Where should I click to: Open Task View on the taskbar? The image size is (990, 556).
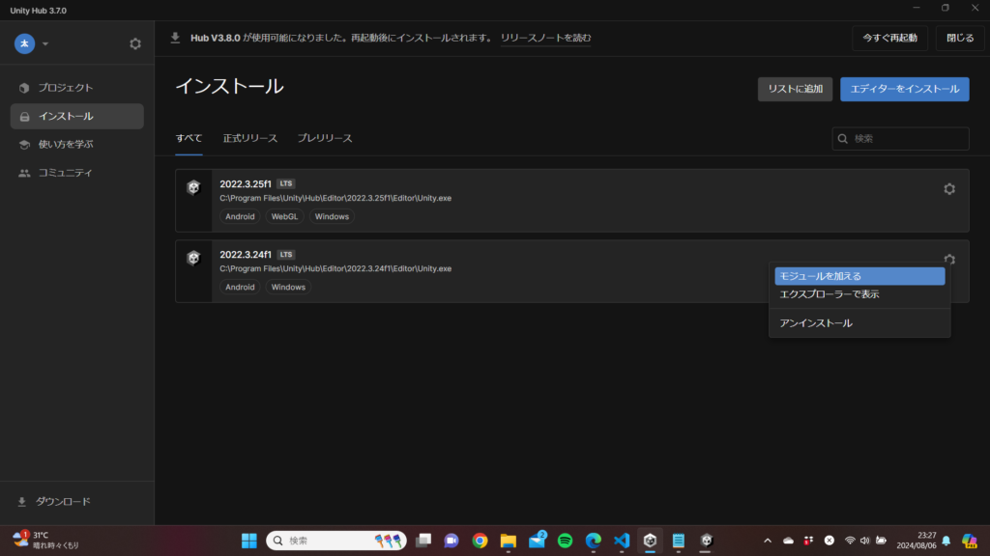click(423, 541)
